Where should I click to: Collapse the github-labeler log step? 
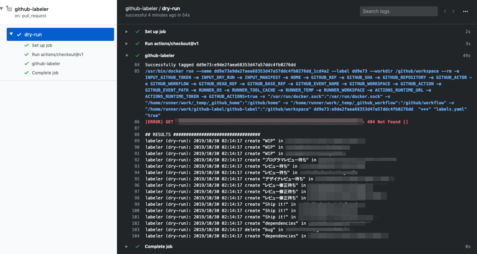(126, 56)
